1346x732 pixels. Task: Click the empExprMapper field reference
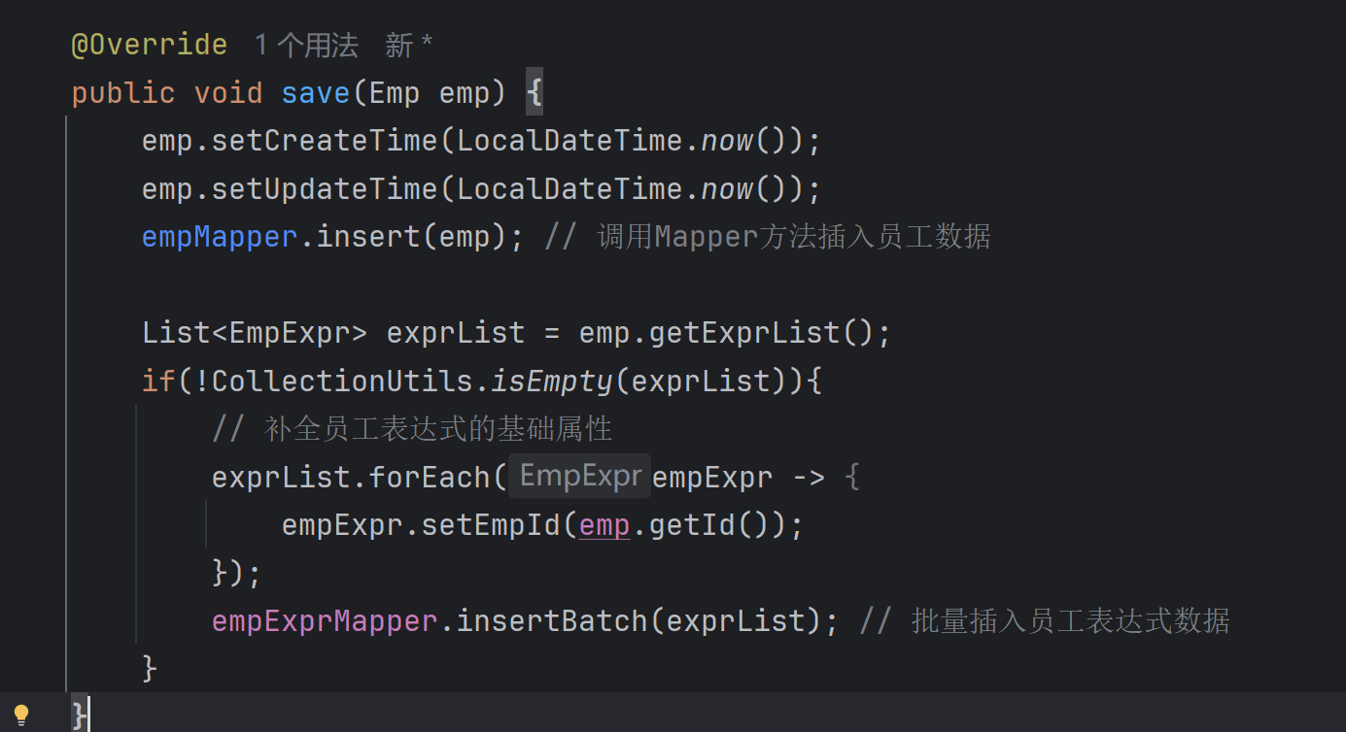coord(325,620)
